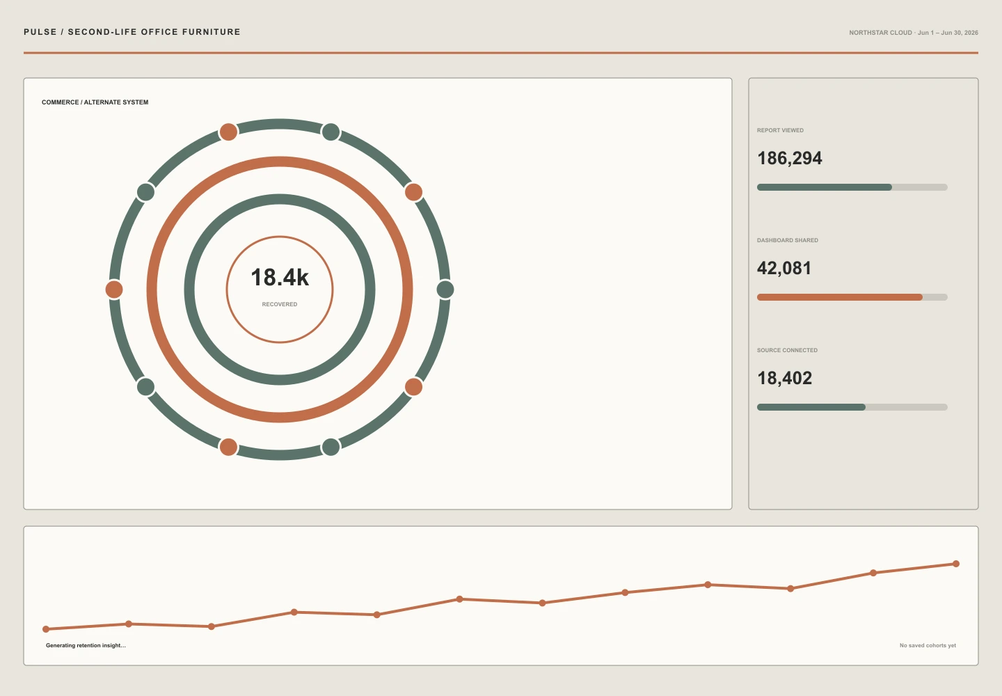Select the lower-right orange node on outer ring
Viewport: 1002px width, 696px height.
(x=413, y=386)
